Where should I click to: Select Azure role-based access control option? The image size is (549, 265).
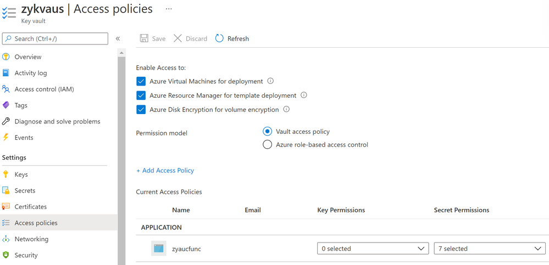[268, 145]
